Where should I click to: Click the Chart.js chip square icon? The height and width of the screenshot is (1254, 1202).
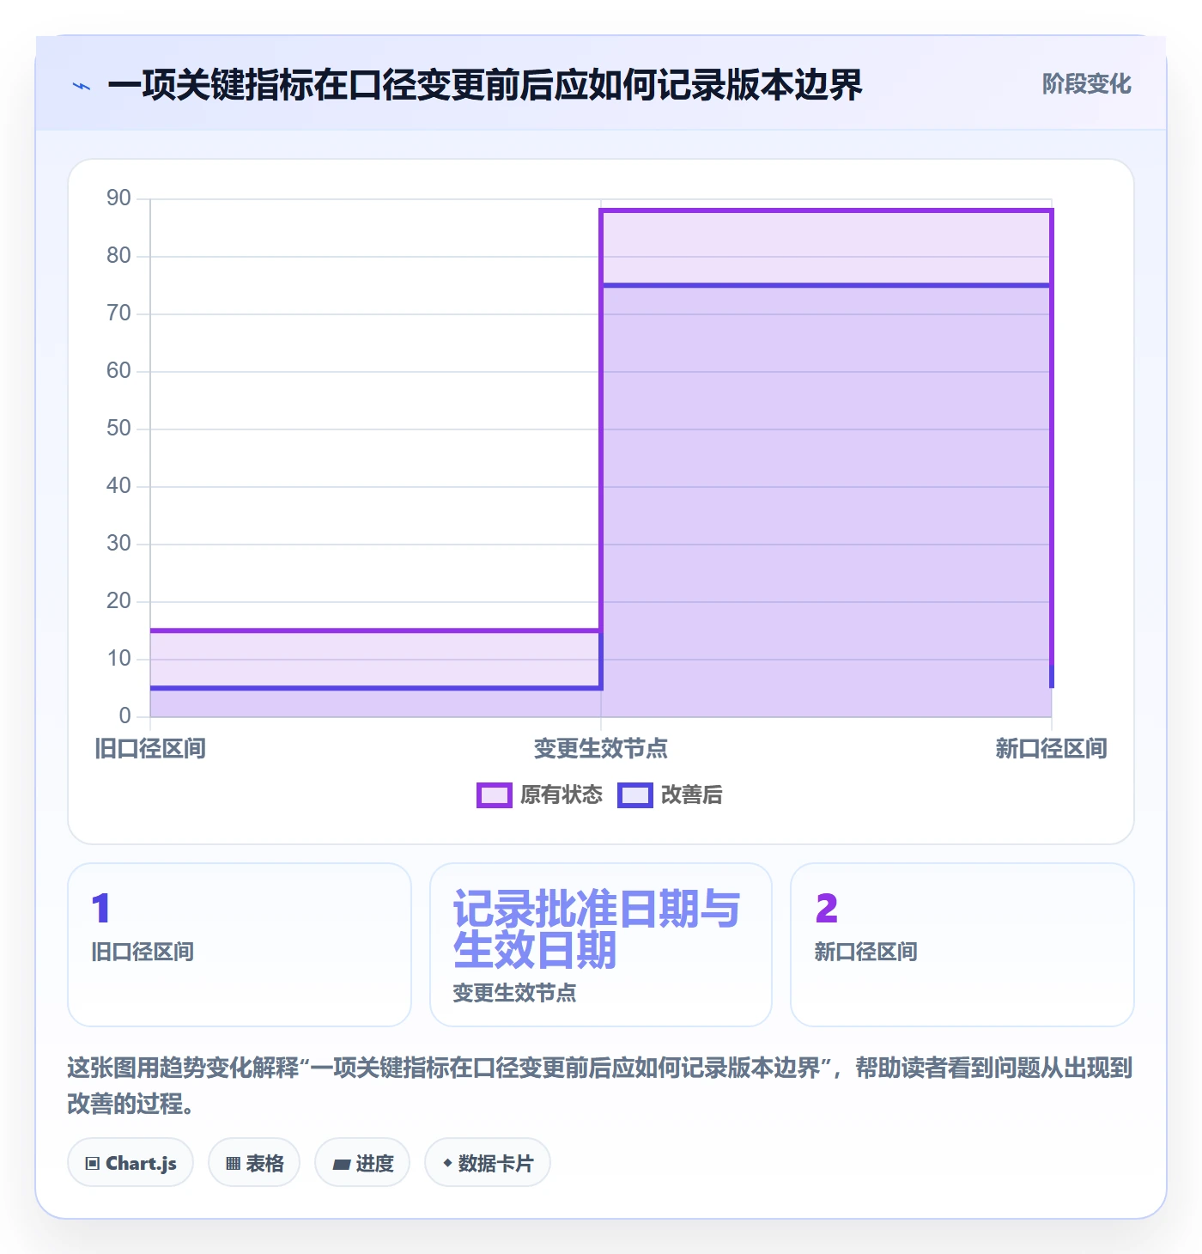pos(93,1164)
